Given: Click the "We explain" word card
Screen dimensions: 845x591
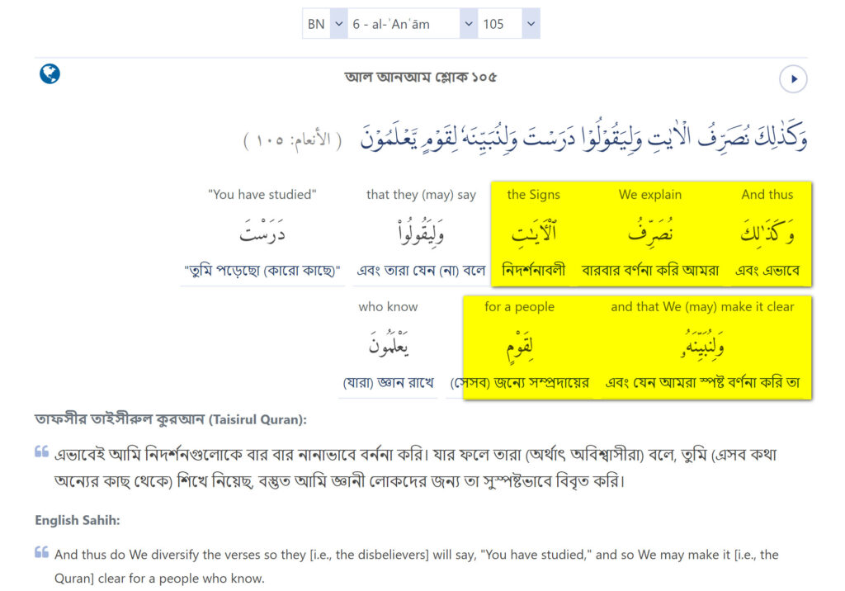Looking at the screenshot, I should pyautogui.click(x=649, y=234).
